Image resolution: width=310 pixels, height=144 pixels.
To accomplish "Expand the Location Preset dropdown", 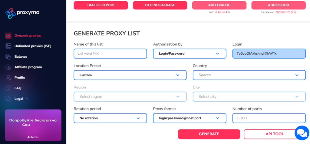I will [130, 75].
